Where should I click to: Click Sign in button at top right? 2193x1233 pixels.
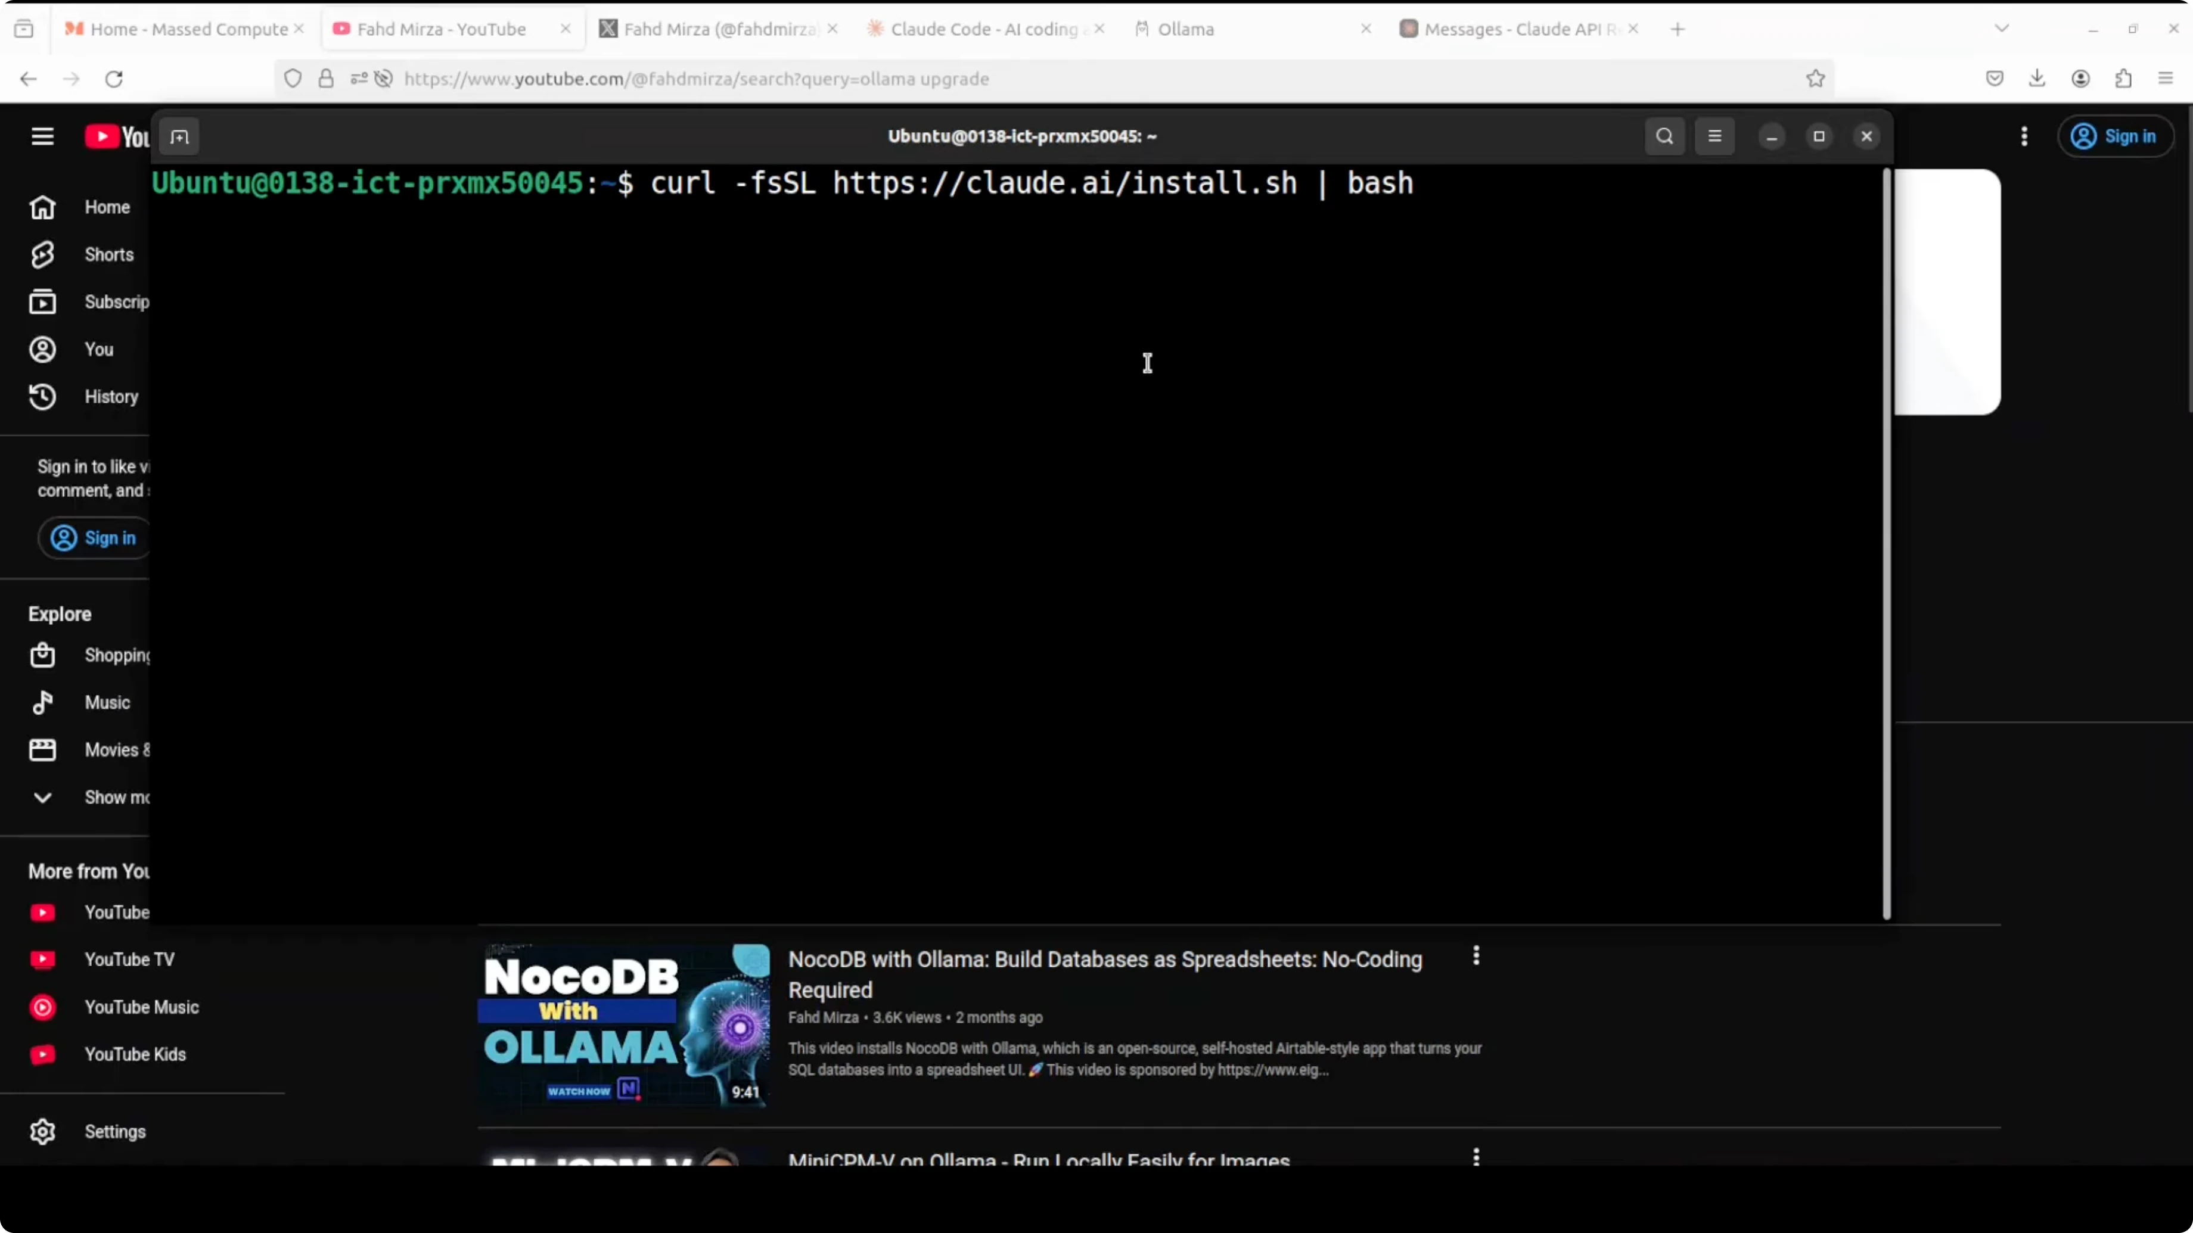tap(2115, 136)
